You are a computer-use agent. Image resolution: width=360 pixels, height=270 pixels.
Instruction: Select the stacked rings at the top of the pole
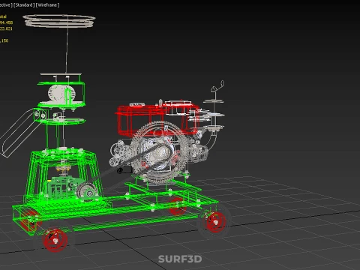click(59, 20)
